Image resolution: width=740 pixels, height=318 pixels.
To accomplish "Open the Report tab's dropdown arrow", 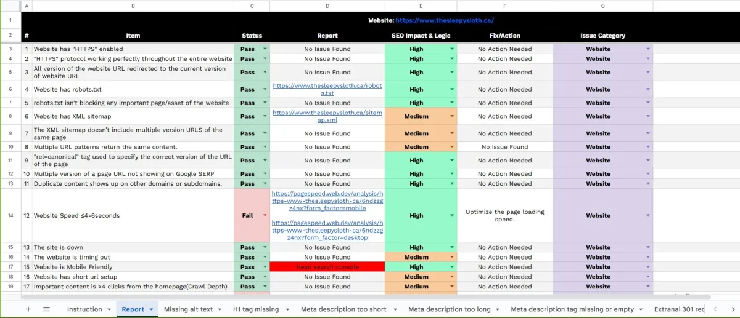I will pyautogui.click(x=150, y=309).
